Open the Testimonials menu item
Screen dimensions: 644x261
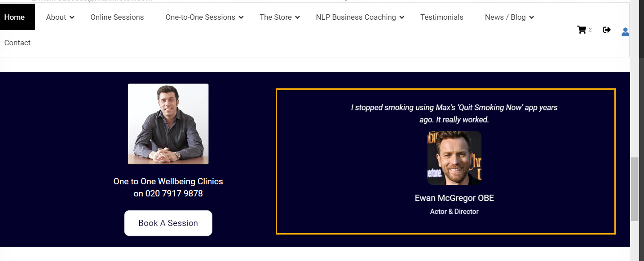[441, 17]
